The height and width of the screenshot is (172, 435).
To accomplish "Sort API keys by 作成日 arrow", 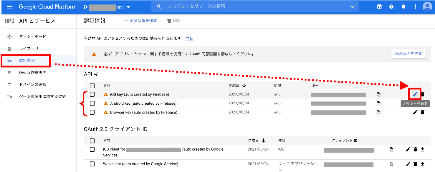I will coord(244,86).
